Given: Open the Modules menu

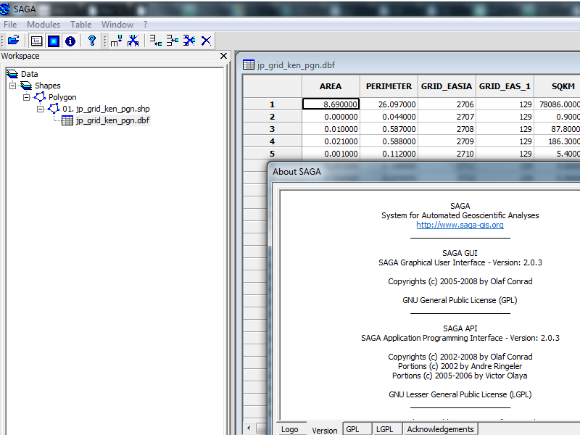Looking at the screenshot, I should 43,25.
